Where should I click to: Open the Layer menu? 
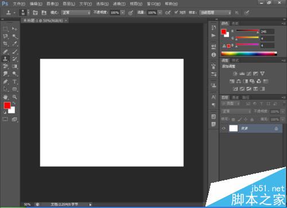tap(69, 3)
